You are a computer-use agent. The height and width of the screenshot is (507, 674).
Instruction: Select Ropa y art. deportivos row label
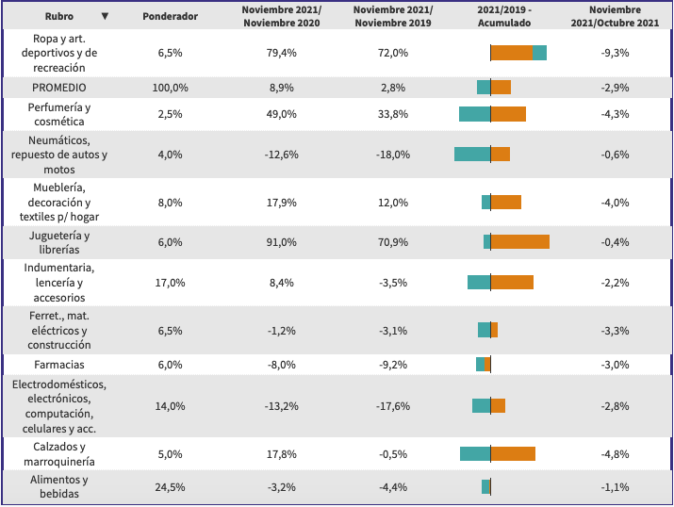tap(59, 53)
